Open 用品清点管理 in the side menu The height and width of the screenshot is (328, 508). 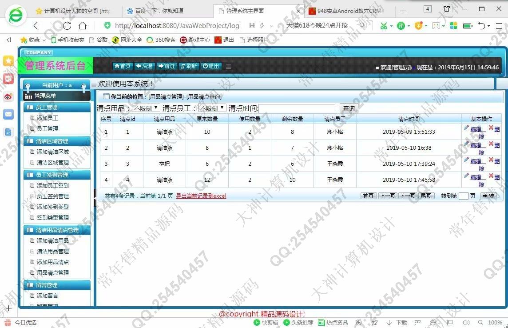click(x=52, y=272)
